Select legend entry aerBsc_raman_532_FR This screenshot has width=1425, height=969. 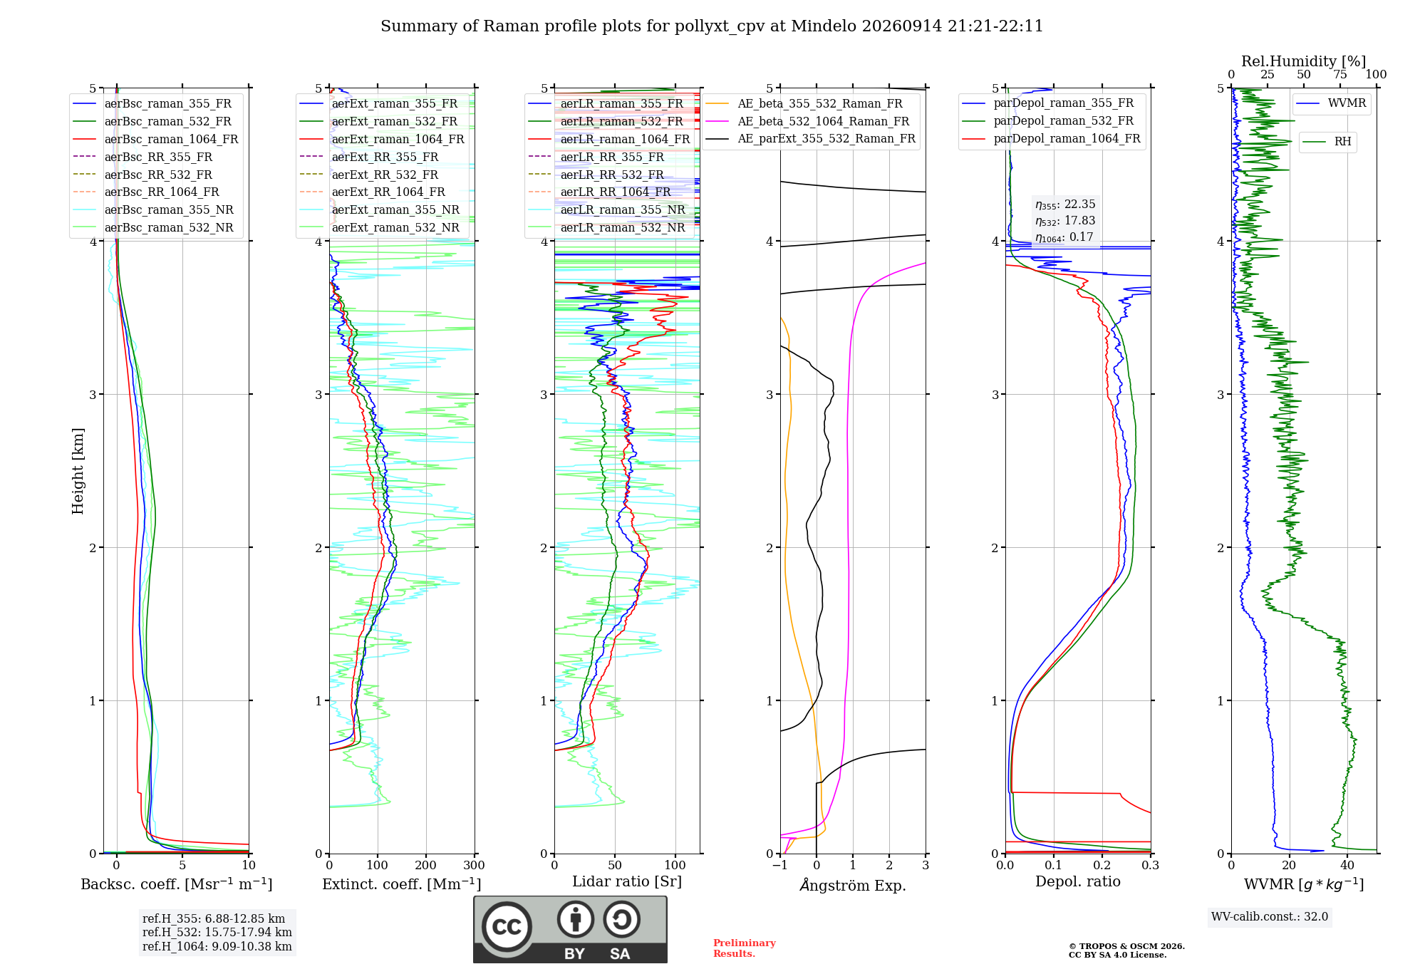pos(155,122)
